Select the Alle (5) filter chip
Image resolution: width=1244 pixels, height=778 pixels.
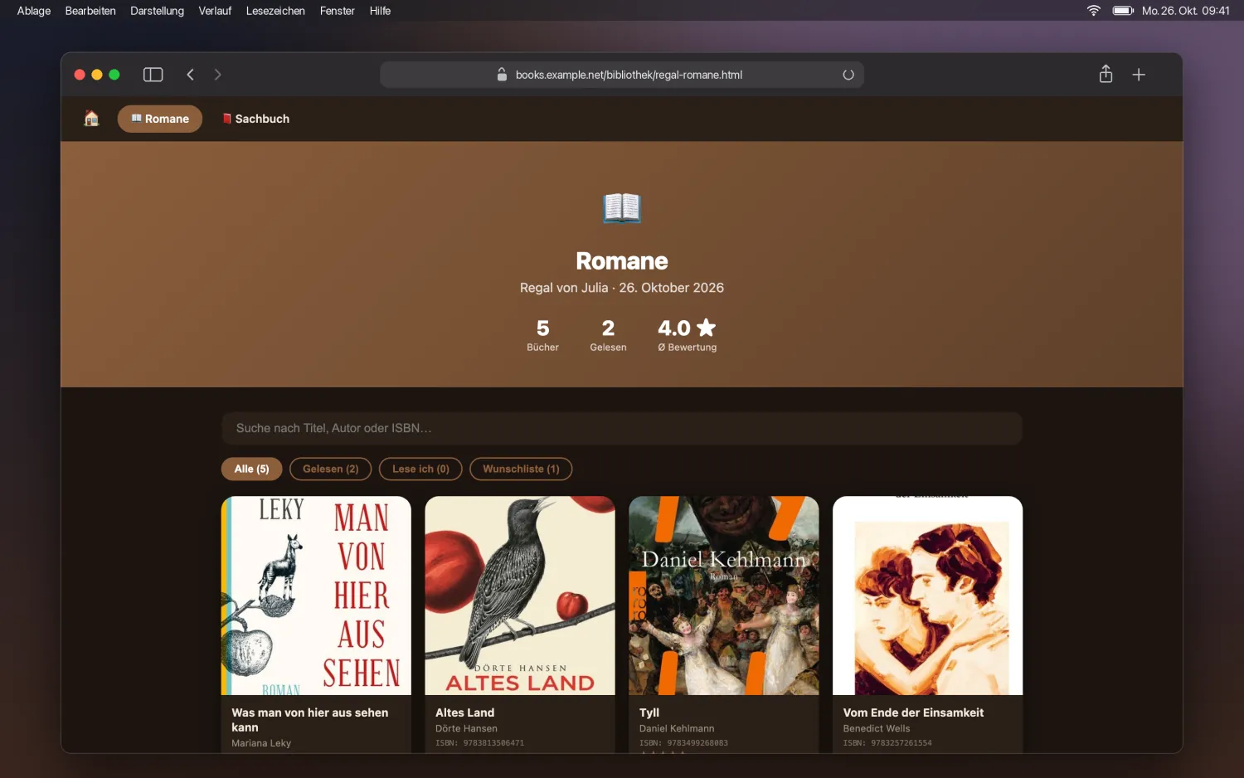click(x=251, y=469)
